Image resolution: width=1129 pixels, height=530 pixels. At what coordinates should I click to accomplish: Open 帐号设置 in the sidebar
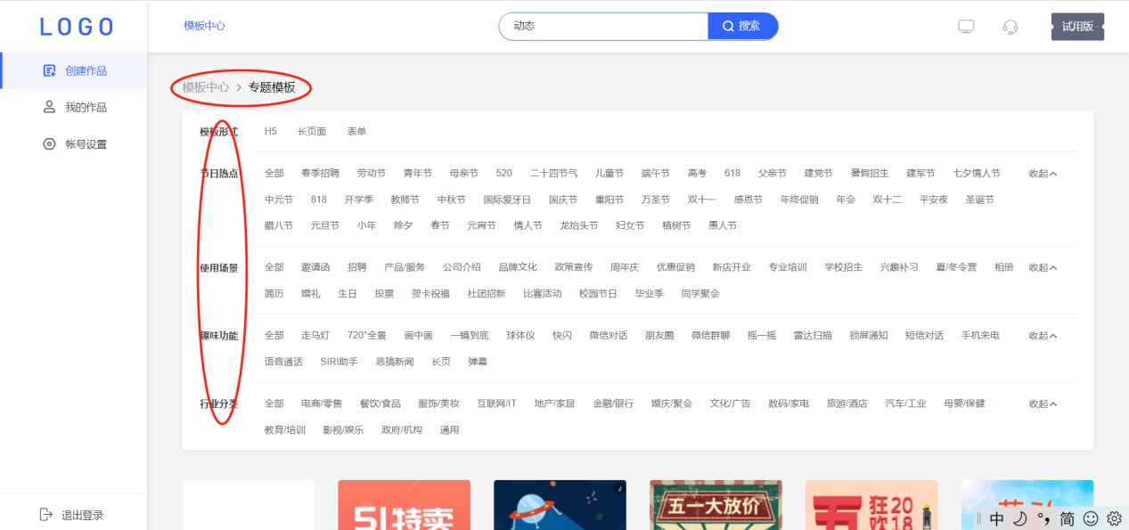75,143
